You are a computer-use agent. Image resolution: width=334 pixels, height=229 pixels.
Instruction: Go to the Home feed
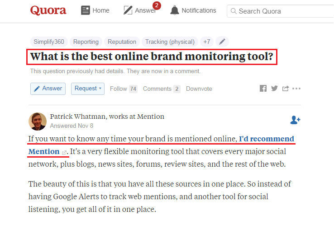pos(95,10)
